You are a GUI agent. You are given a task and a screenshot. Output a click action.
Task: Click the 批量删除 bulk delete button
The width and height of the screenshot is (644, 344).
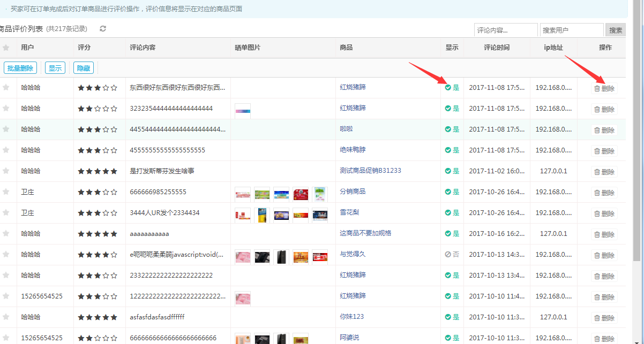[x=20, y=68]
